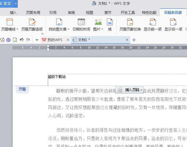
Task: Open the 图片 dropdown arrow
Action: tap(102, 29)
